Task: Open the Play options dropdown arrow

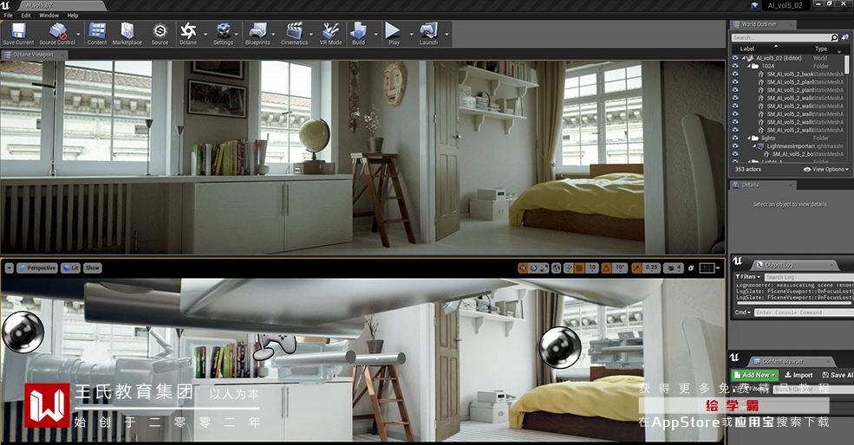Action: [411, 34]
